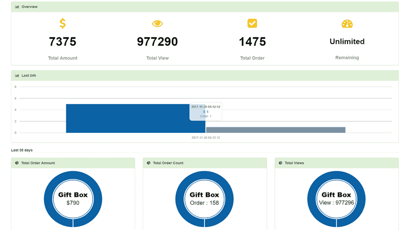This screenshot has height=230, width=410.
Task: Click the 7375 Total Amount figure
Action: pos(62,42)
